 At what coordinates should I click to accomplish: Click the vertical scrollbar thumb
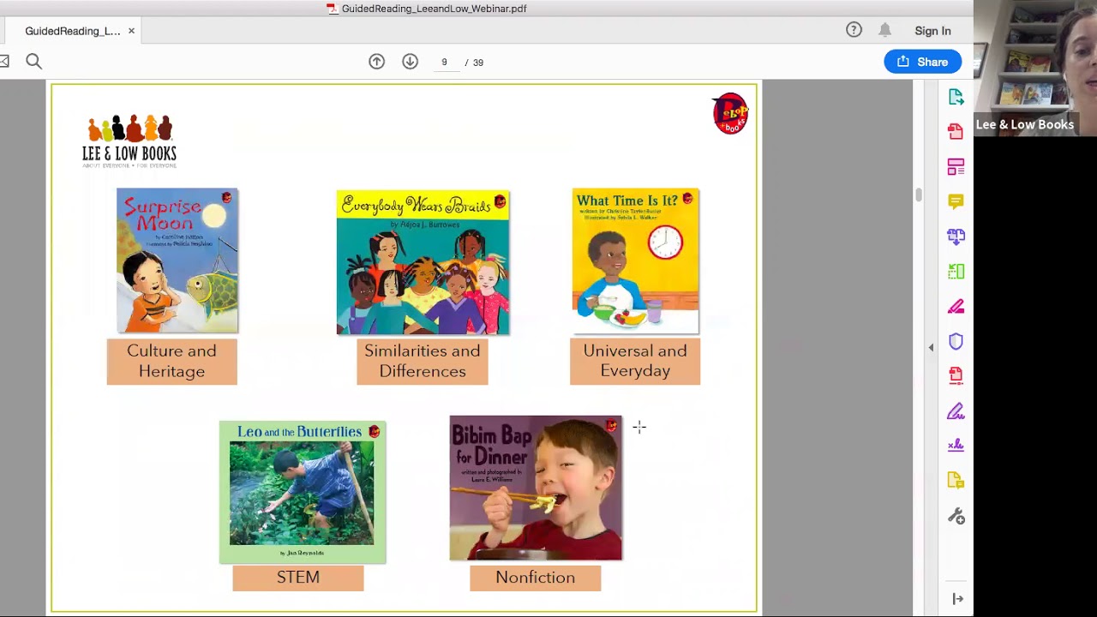click(x=918, y=195)
